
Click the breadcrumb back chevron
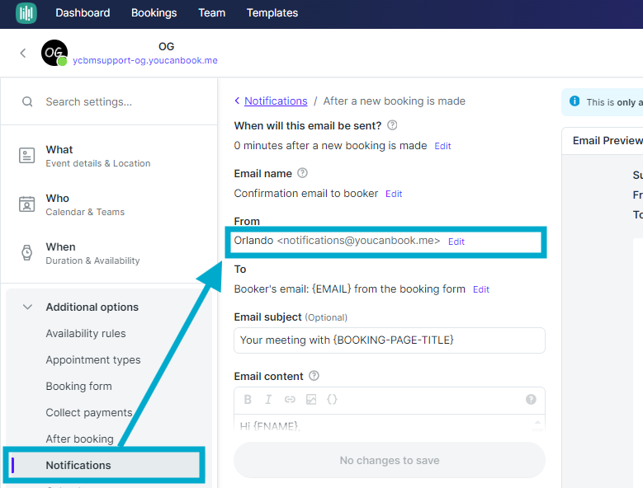pos(237,101)
